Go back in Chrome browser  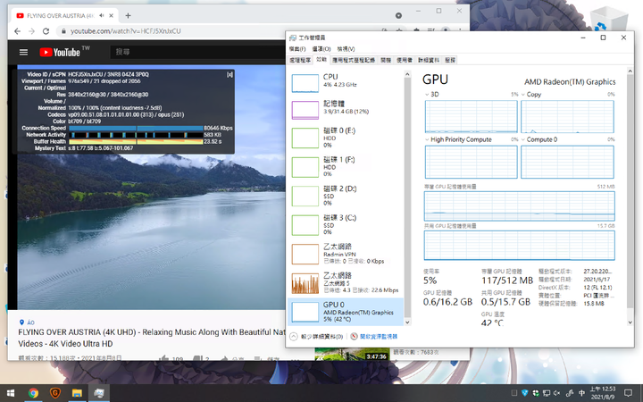[x=17, y=31]
